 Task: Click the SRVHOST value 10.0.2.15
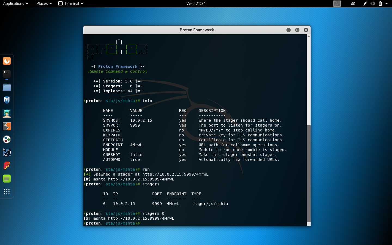coord(141,120)
